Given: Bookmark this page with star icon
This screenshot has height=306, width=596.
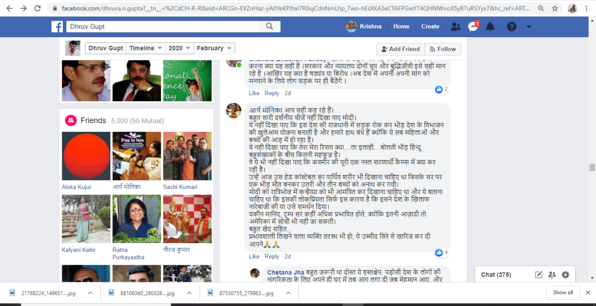Looking at the screenshot, I should coord(555,8).
